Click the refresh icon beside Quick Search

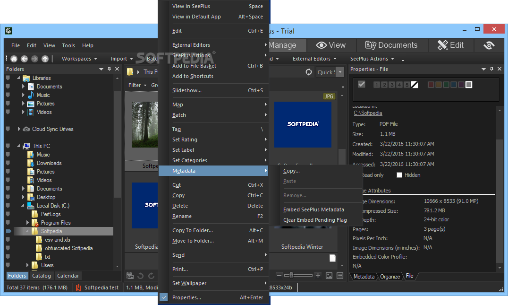click(309, 72)
